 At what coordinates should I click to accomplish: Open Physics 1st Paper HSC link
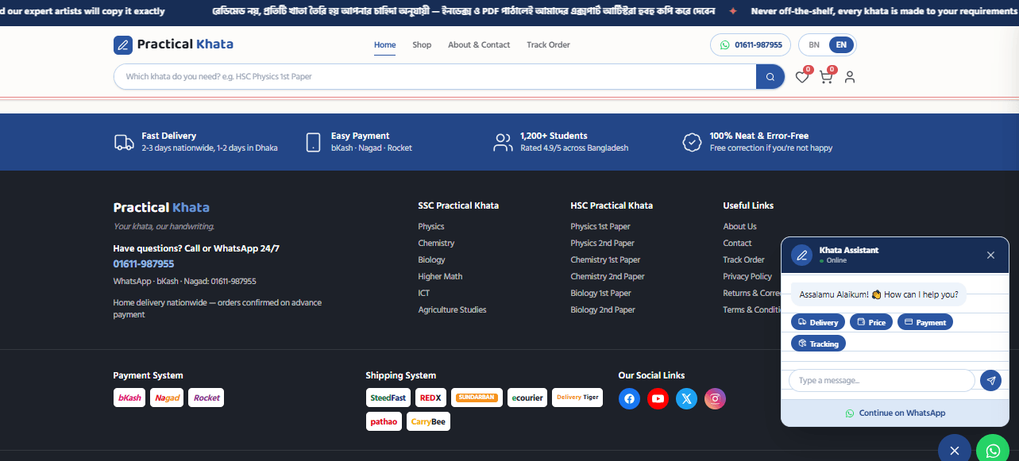[600, 227]
